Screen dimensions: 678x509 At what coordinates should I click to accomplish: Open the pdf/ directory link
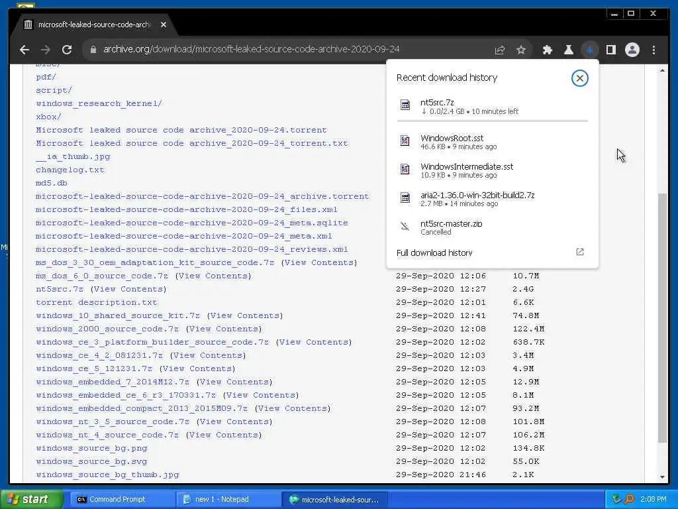point(46,77)
